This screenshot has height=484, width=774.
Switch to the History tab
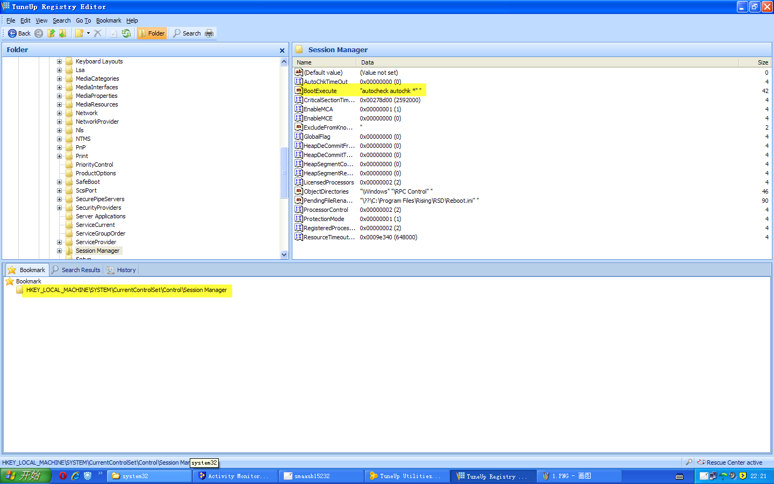(x=121, y=270)
